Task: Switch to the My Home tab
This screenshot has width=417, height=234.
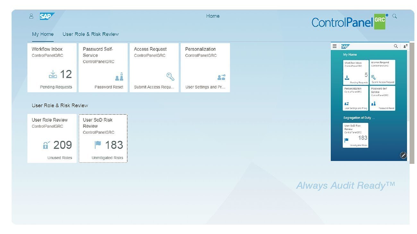Action: point(43,34)
